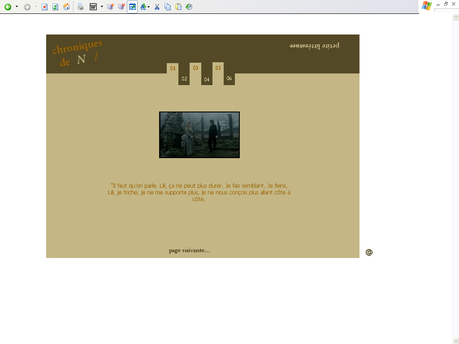The width and height of the screenshot is (459, 344).
Task: Open chapter tab 05
Action: (x=218, y=68)
